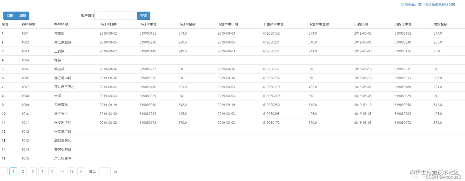Jump to last page 19

click(x=71, y=172)
